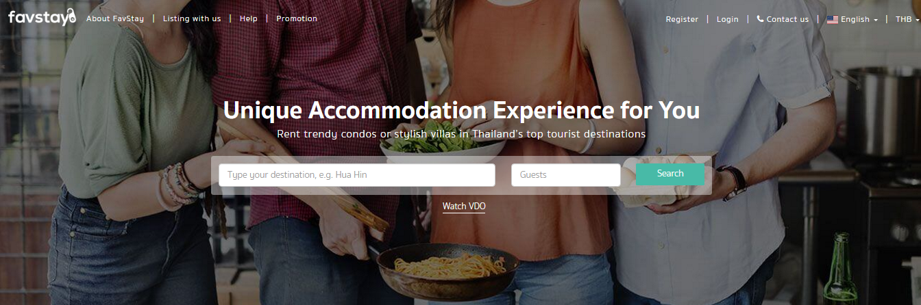Click the Rent trendy condos subtitle text
Screen dimensions: 921x305
tap(461, 134)
